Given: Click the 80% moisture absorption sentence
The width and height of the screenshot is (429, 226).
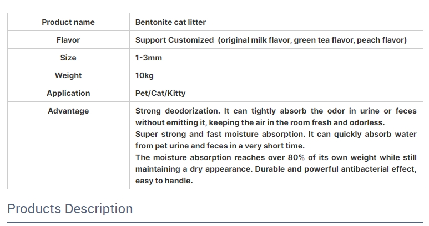Looking at the screenshot, I should (x=276, y=163).
